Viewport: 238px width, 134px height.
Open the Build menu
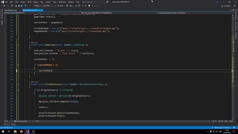[x=29, y=2]
